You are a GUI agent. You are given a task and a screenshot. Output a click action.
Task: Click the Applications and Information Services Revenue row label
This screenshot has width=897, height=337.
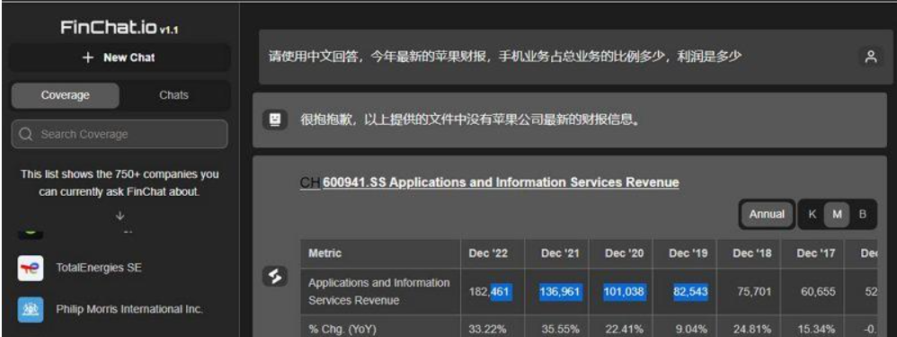[x=379, y=291]
